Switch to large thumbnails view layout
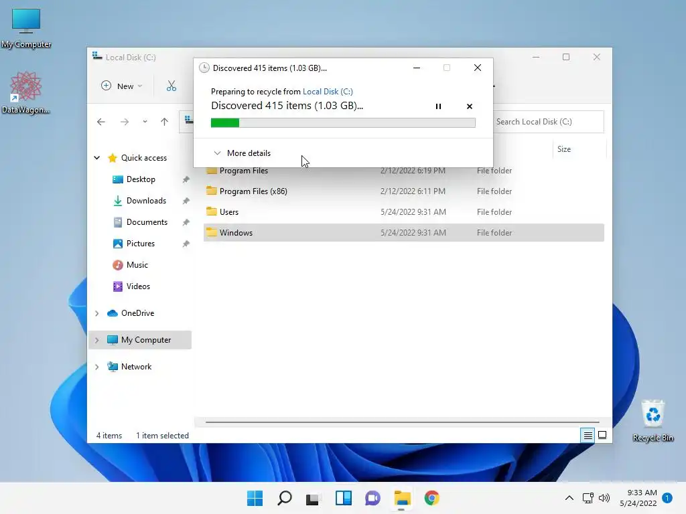The height and width of the screenshot is (514, 686). tap(602, 435)
